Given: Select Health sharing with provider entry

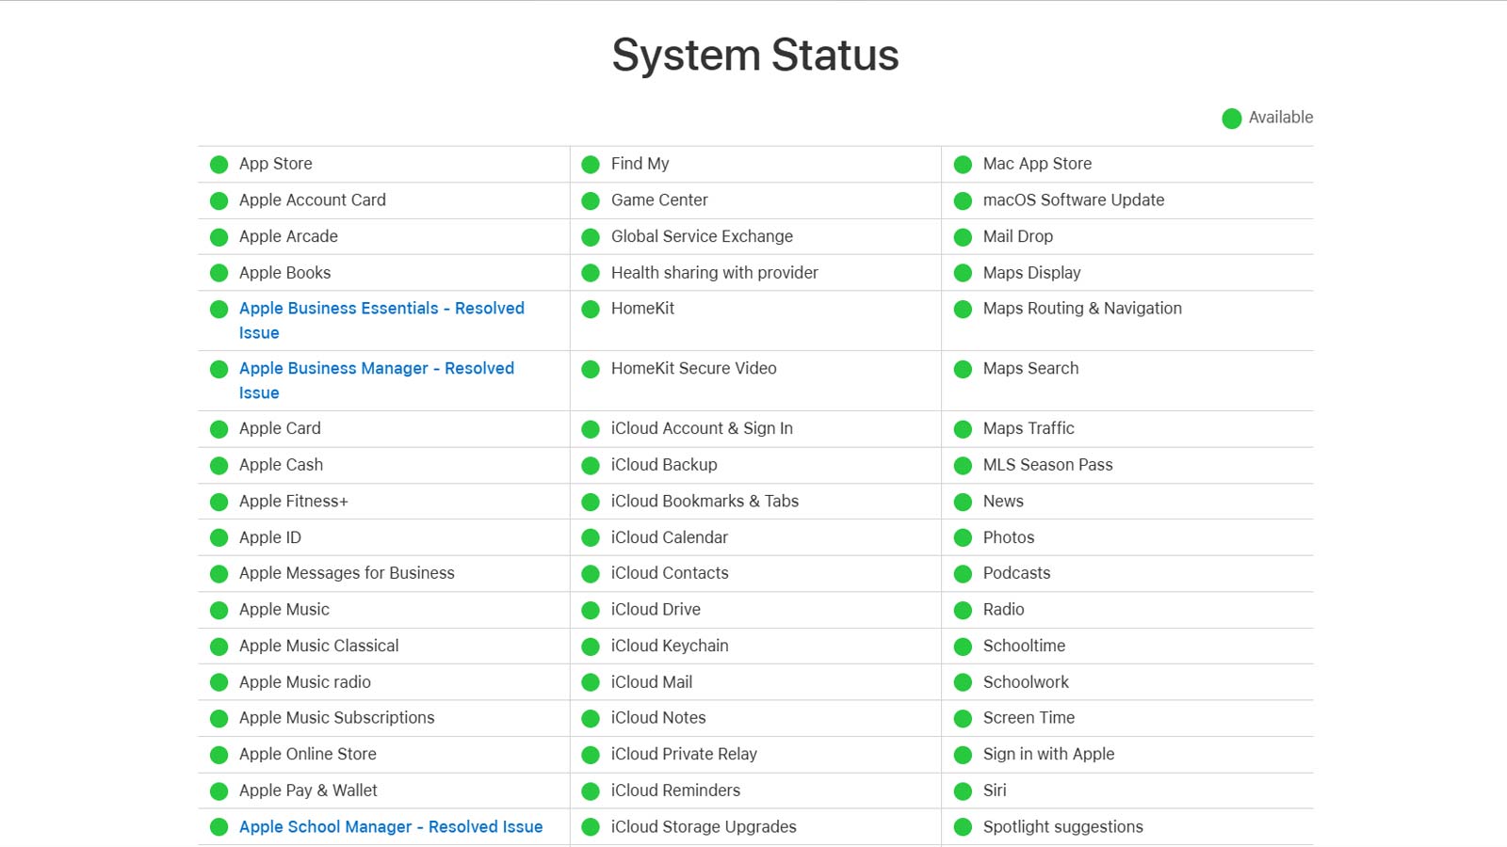Looking at the screenshot, I should pos(715,273).
